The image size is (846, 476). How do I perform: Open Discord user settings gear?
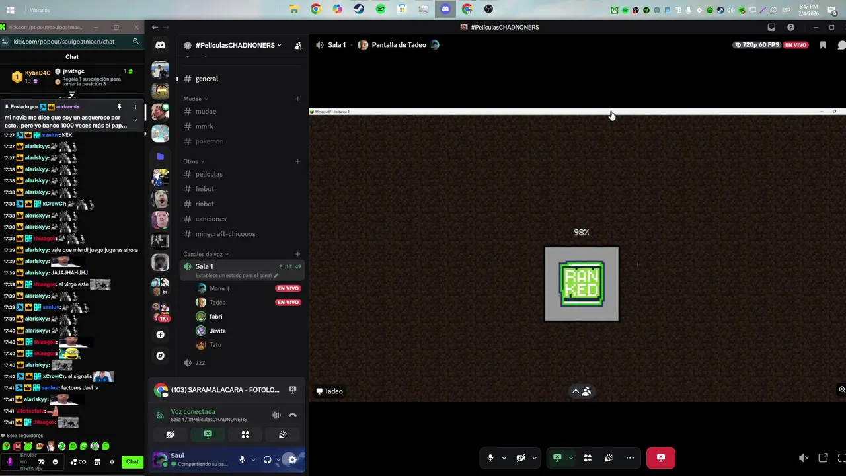pyautogui.click(x=292, y=459)
